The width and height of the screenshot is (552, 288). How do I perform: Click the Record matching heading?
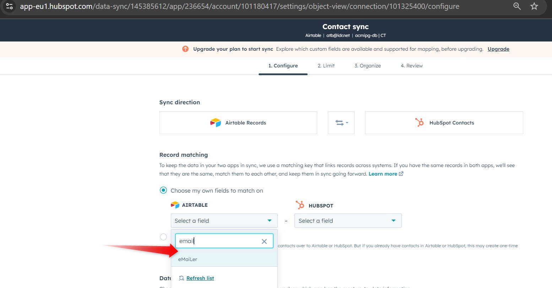pos(184,155)
